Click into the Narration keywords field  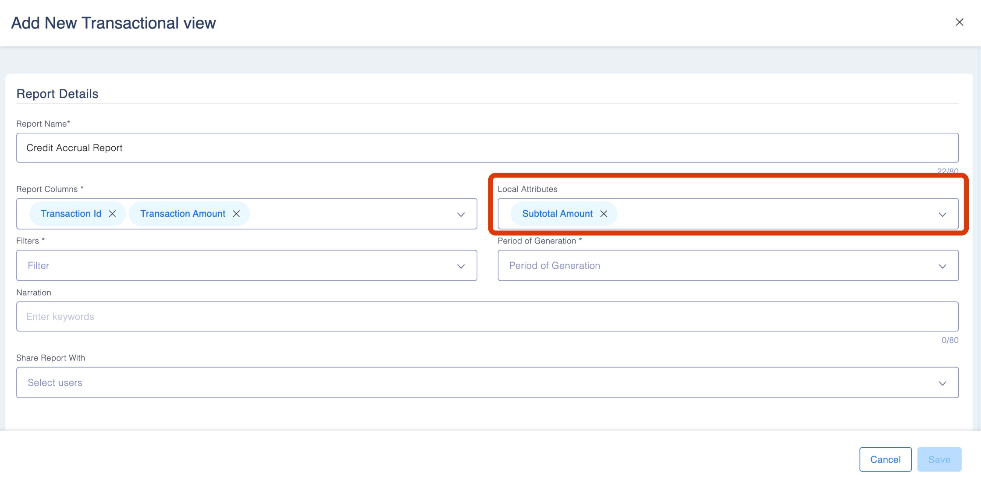(x=487, y=317)
